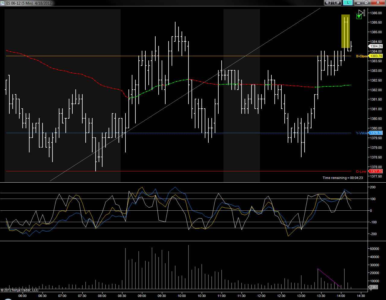The height and width of the screenshot is (300, 386).
Task: Select the yellow highlighted rectangle on the chart
Action: point(346,31)
